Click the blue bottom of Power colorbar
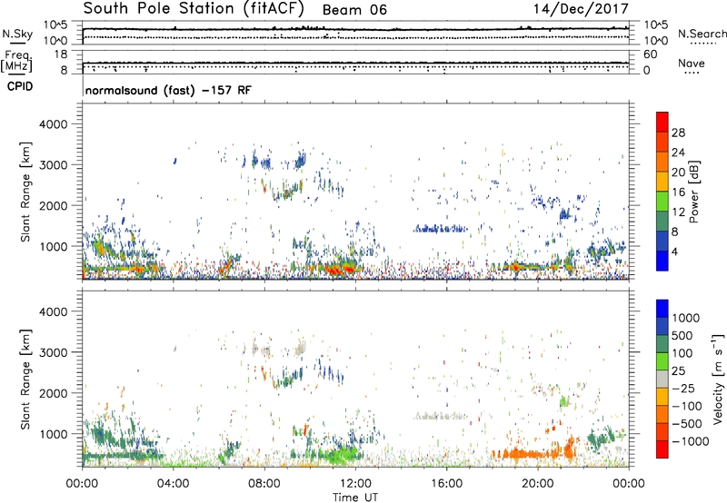 pyautogui.click(x=662, y=261)
